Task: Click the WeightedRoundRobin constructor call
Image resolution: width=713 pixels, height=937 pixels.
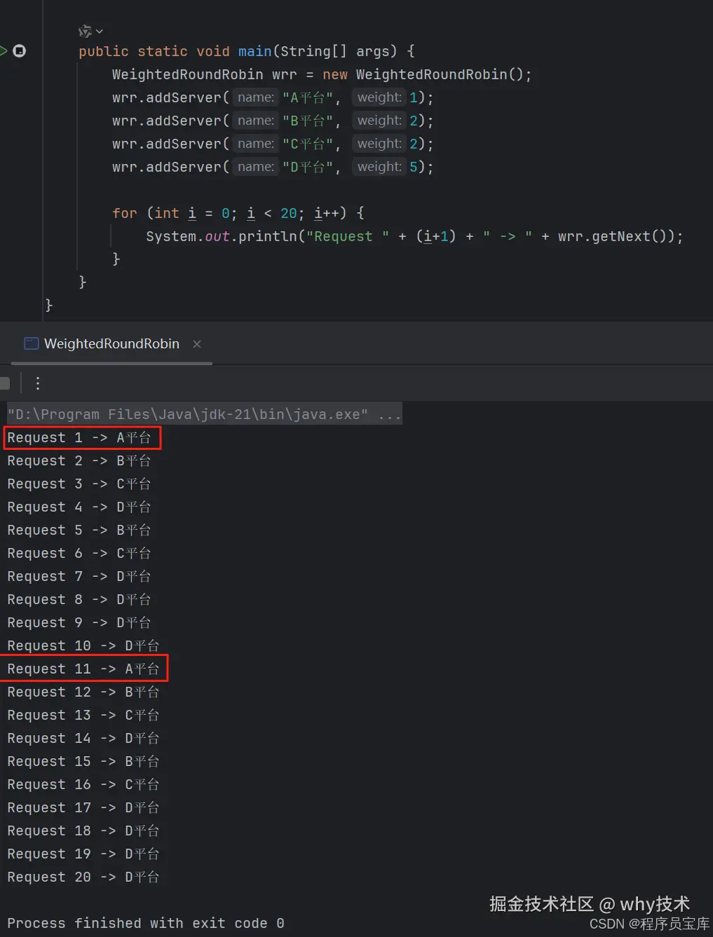Action: tap(441, 74)
